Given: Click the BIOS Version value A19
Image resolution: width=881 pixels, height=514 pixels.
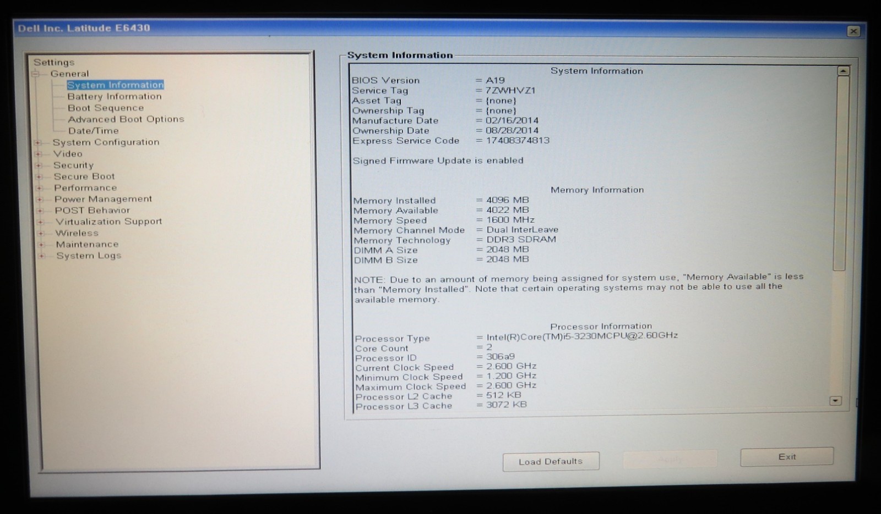Looking at the screenshot, I should (x=495, y=80).
